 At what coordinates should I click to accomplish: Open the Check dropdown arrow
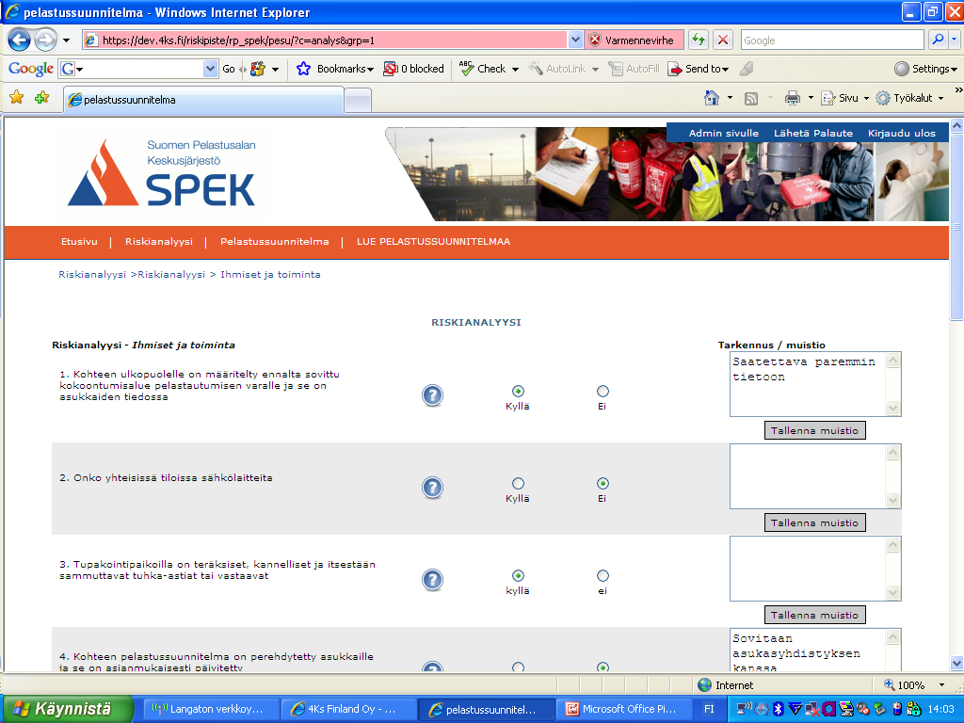point(515,70)
